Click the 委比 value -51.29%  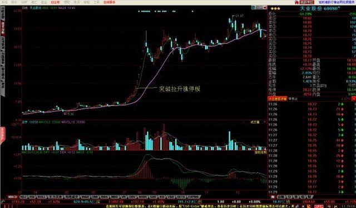pyautogui.click(x=305, y=14)
